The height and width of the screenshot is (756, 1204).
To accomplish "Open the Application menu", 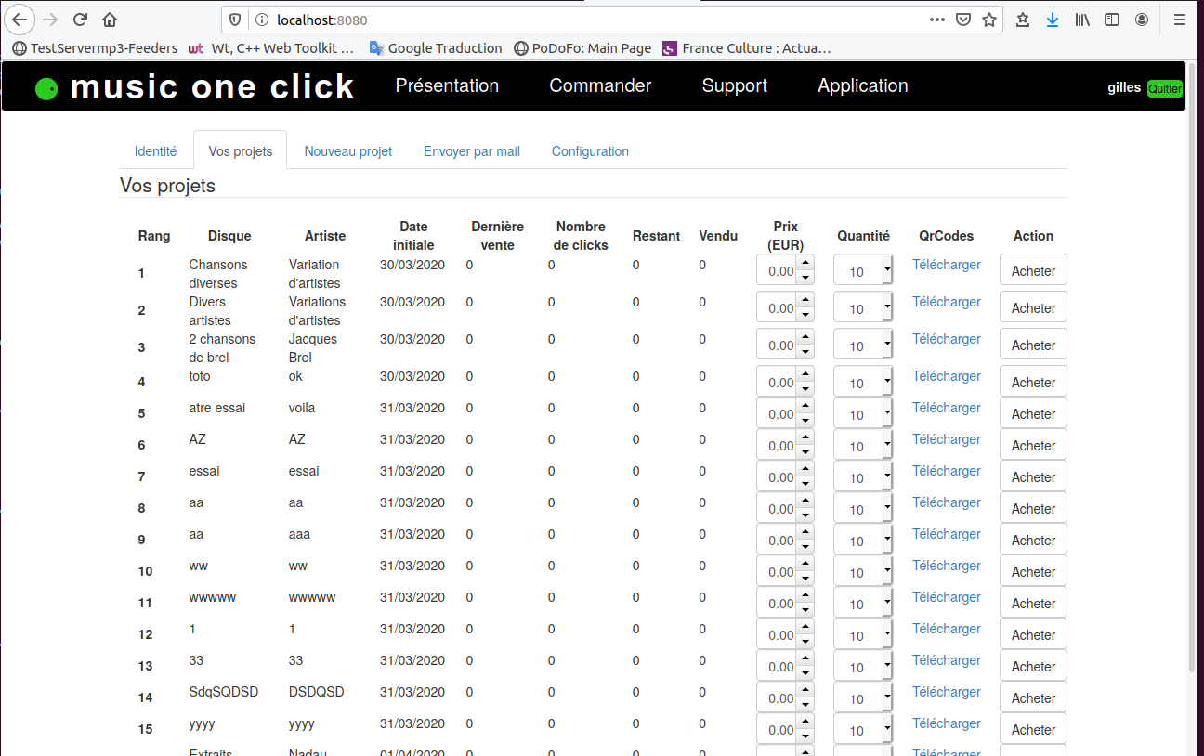I will (863, 85).
